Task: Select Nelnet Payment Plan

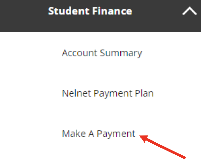Action: tap(108, 93)
